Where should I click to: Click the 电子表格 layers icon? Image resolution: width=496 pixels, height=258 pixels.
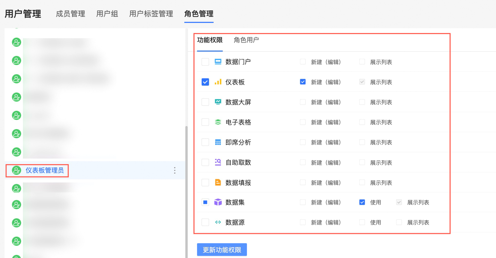(218, 122)
